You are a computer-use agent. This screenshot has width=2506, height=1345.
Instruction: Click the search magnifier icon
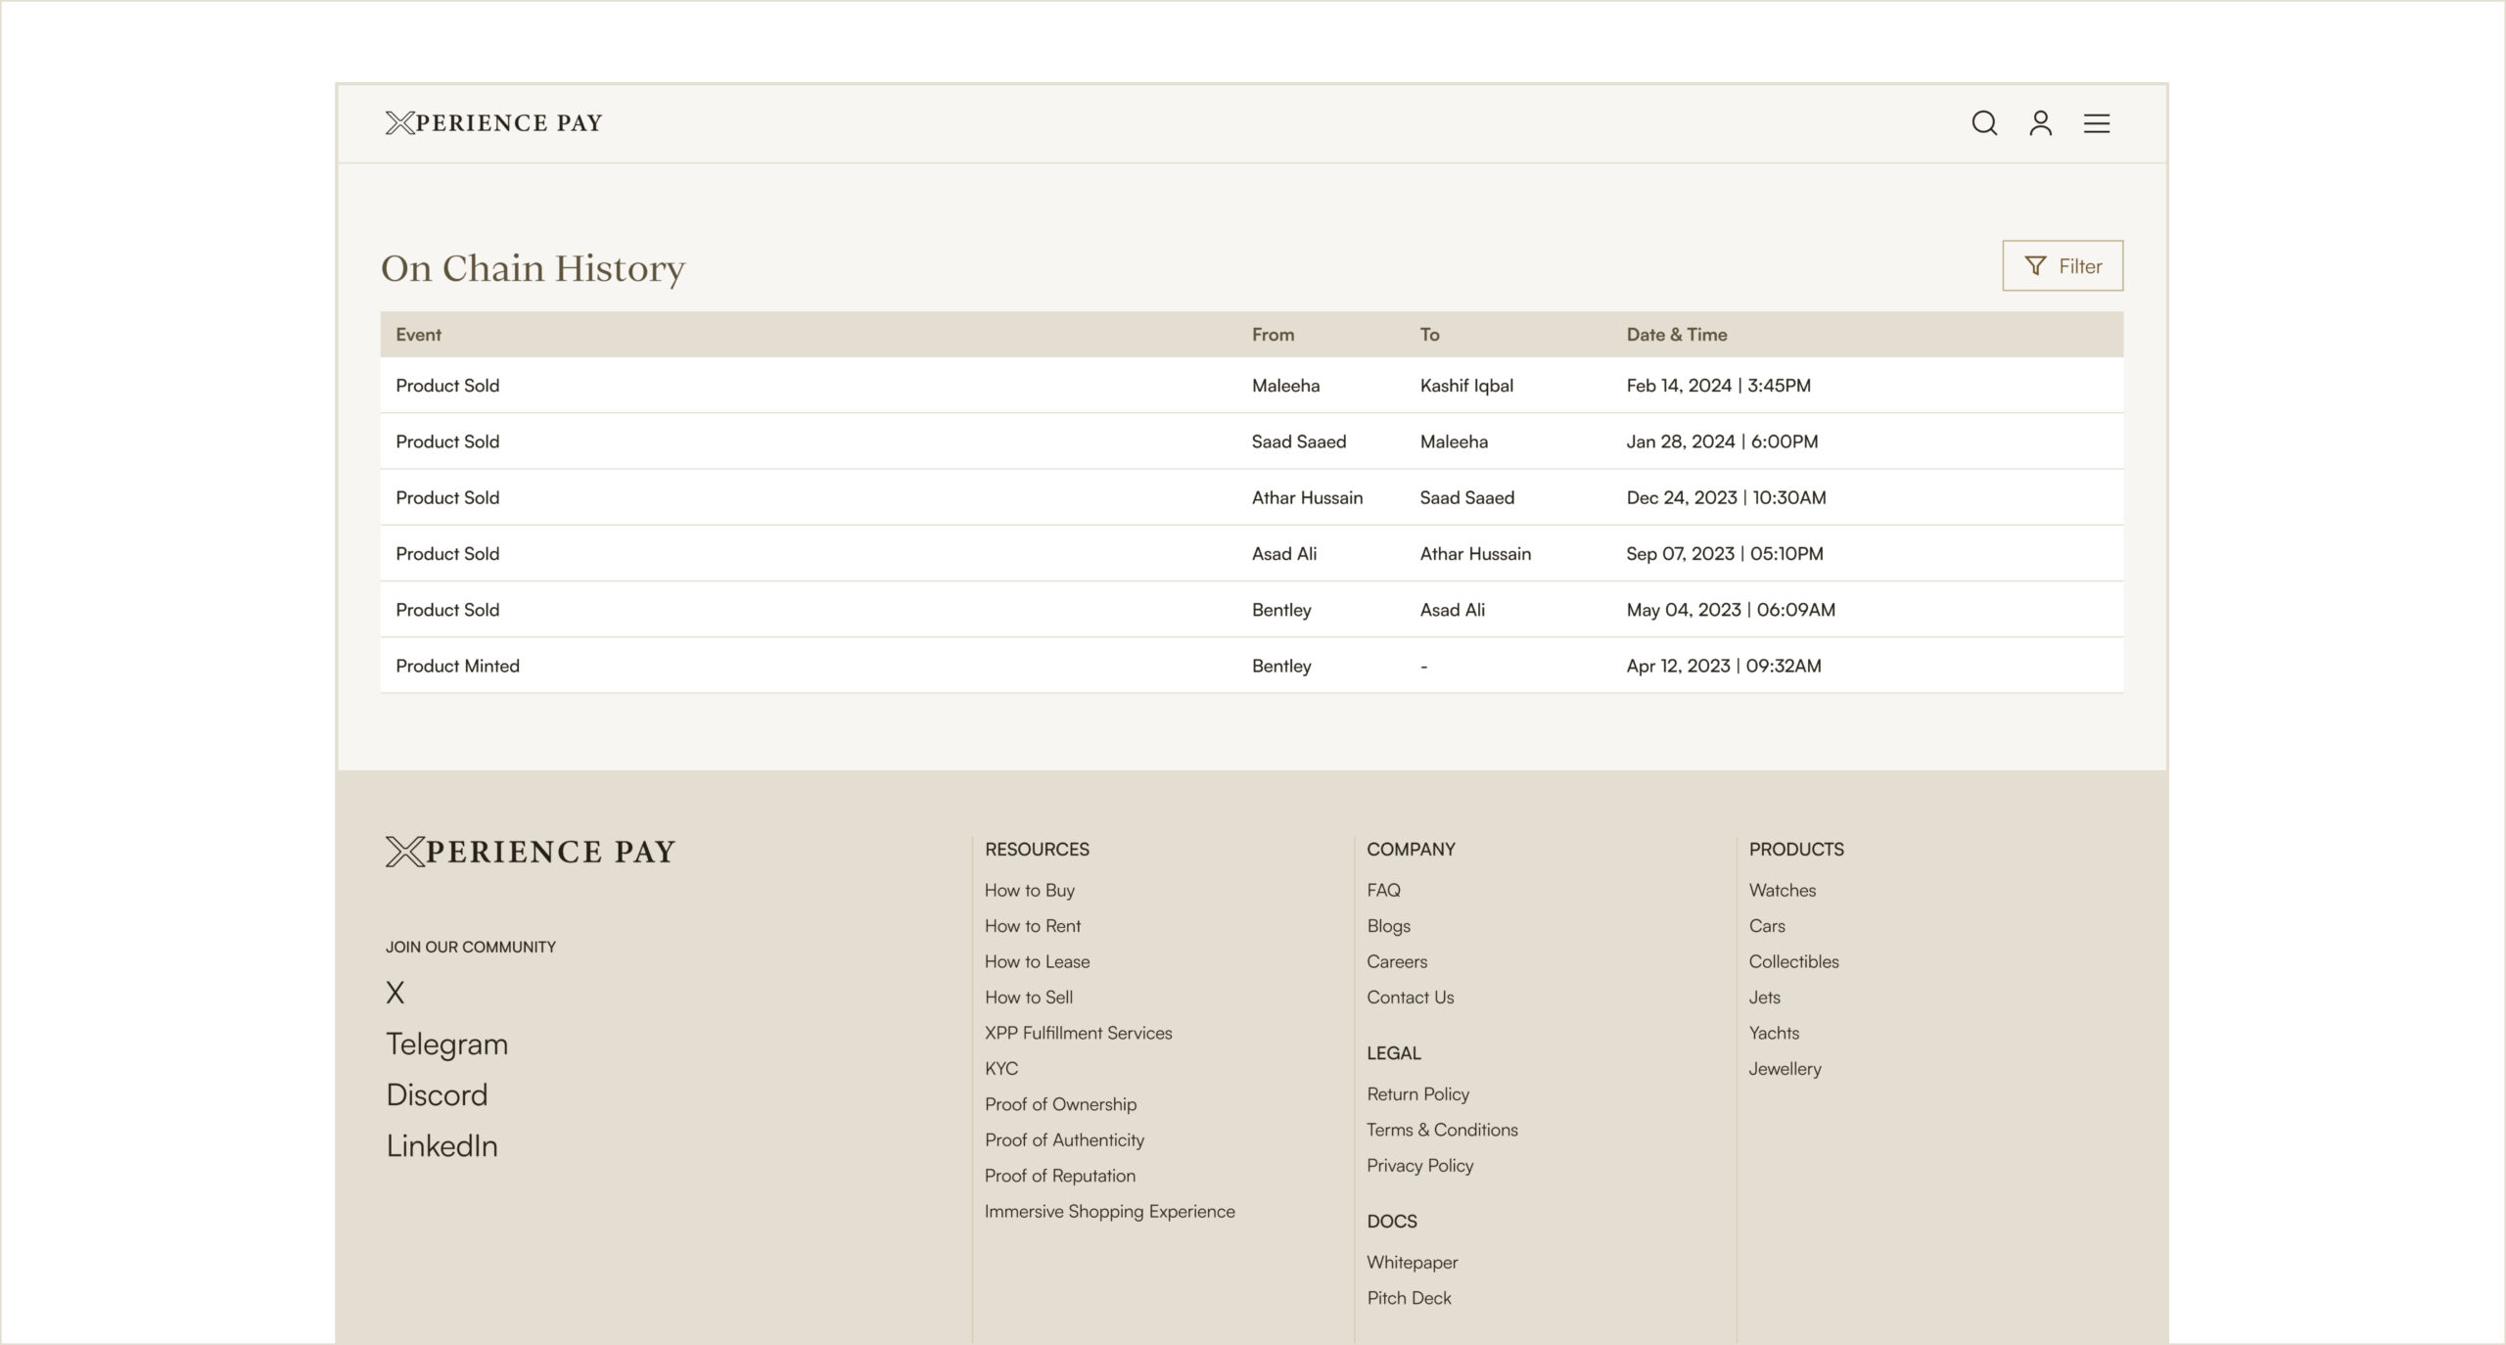click(x=1983, y=123)
